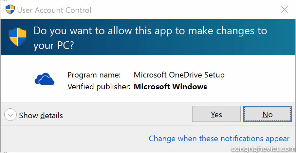Click the "Do you want to allow" heading line

pyautogui.click(x=150, y=31)
